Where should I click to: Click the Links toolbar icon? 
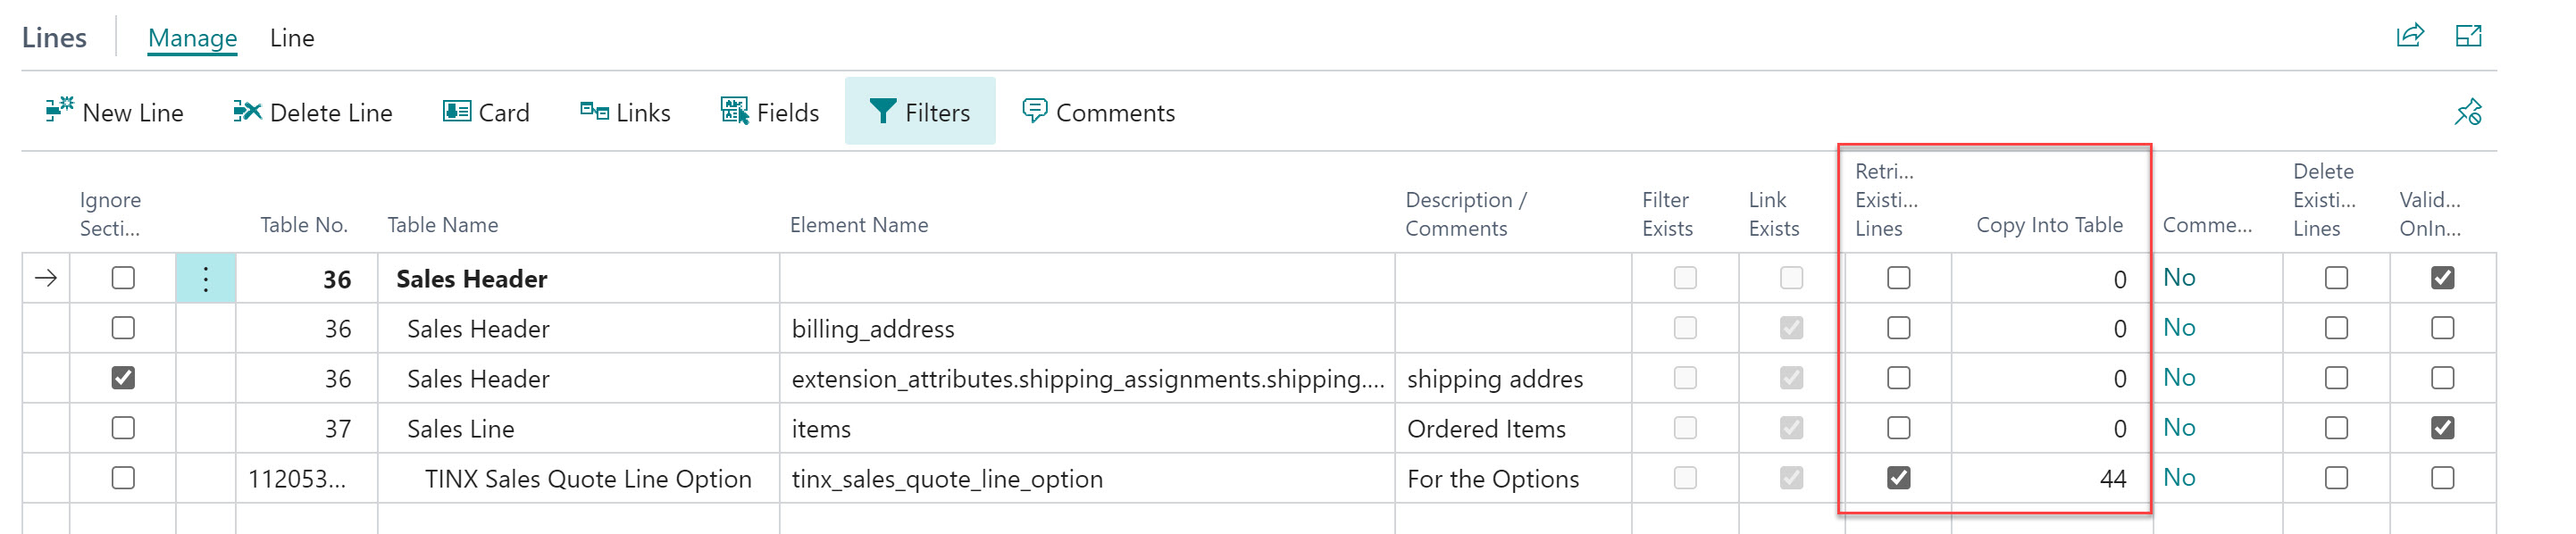(594, 111)
